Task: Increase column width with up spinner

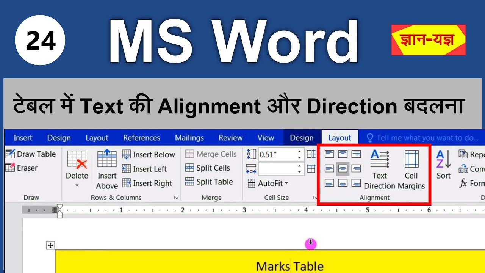Action: click(299, 166)
